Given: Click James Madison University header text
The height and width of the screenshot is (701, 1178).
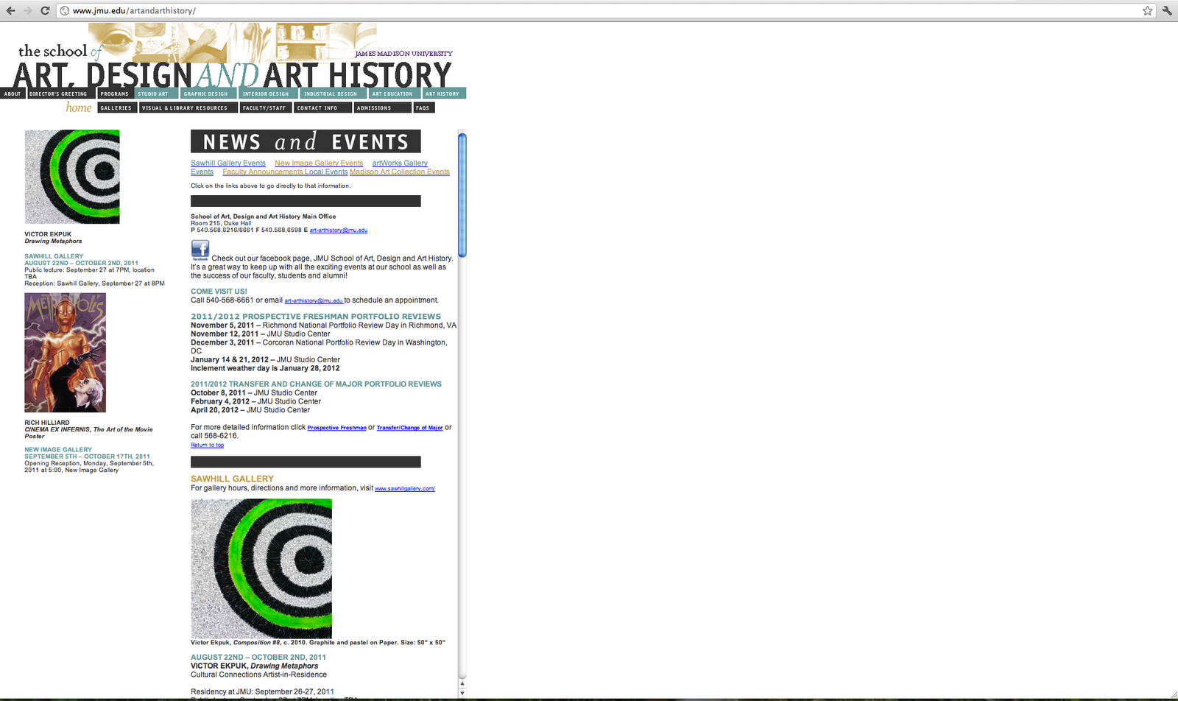Looking at the screenshot, I should 403,54.
